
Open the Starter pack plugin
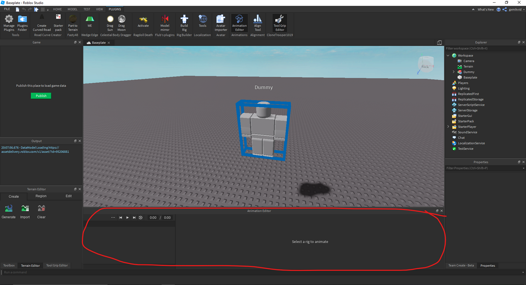(58, 23)
